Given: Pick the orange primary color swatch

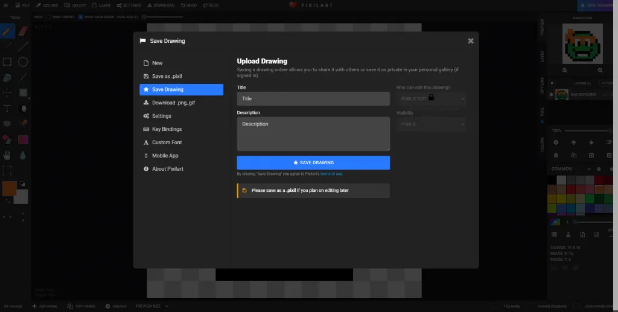Looking at the screenshot, I should [x=9, y=188].
